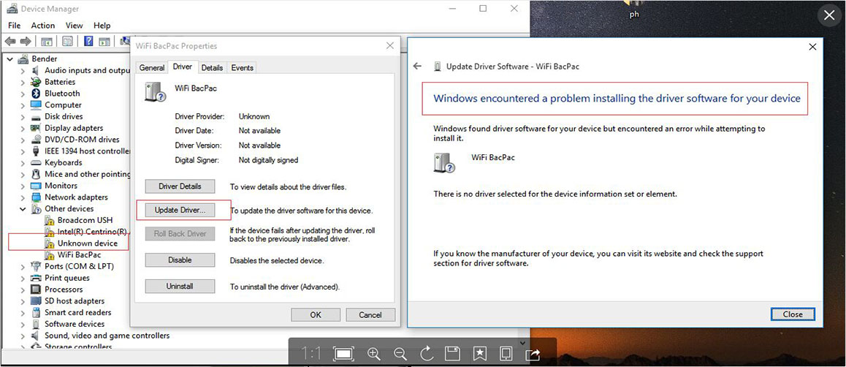Switch to the Details tab
Viewport: 846px width, 367px height.
pos(212,68)
